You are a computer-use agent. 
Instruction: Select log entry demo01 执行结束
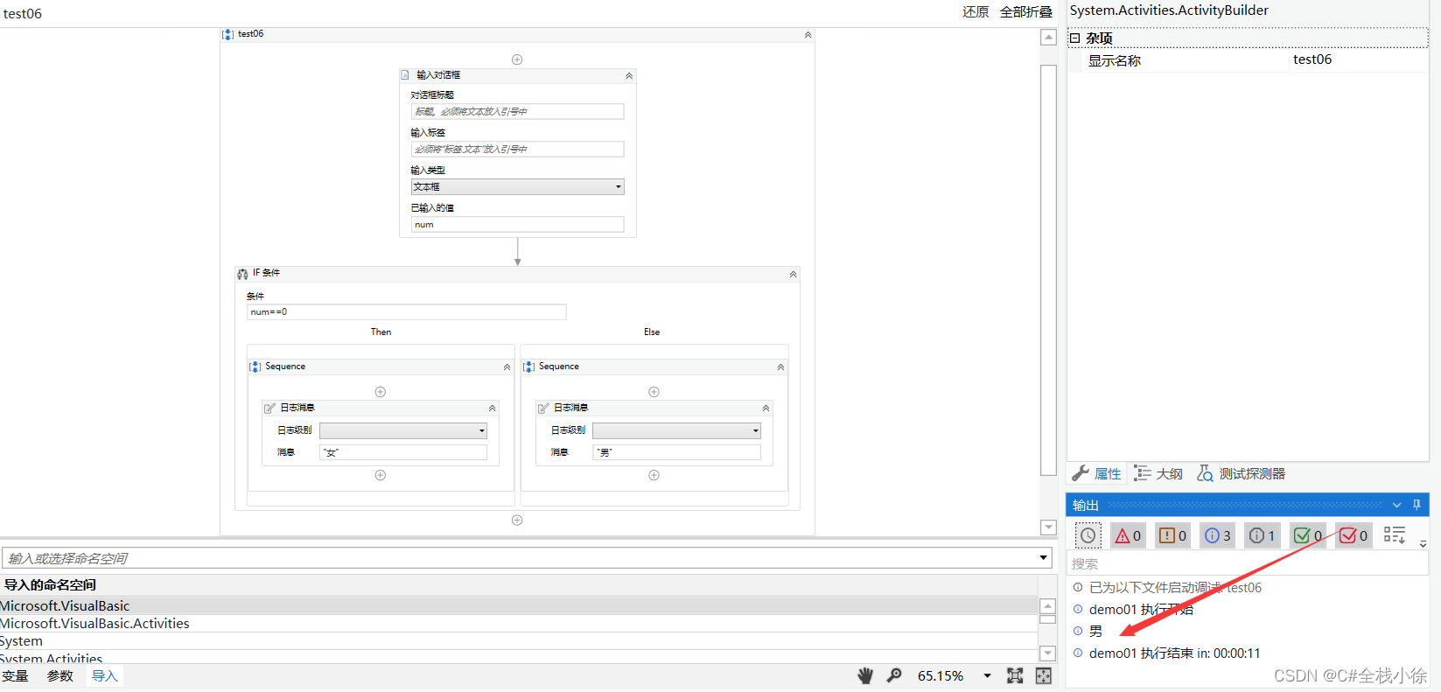(1175, 653)
